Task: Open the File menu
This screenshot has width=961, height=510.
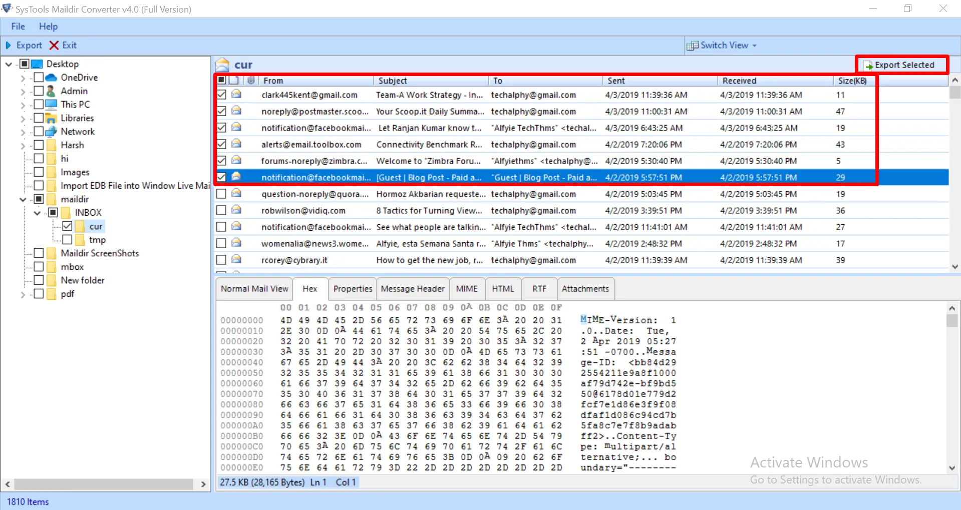Action: pyautogui.click(x=18, y=27)
